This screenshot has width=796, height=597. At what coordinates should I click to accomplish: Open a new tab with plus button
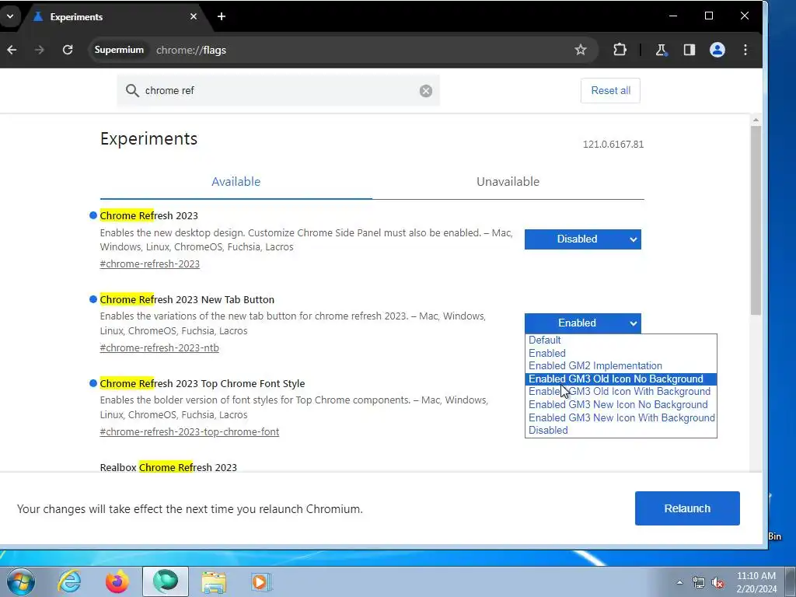click(222, 16)
